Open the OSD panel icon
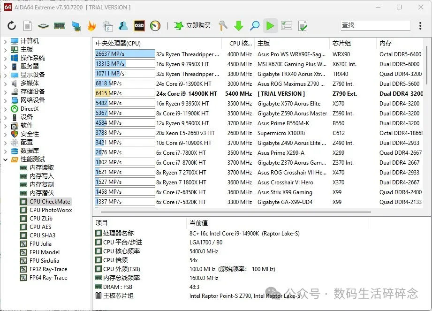 click(139, 26)
